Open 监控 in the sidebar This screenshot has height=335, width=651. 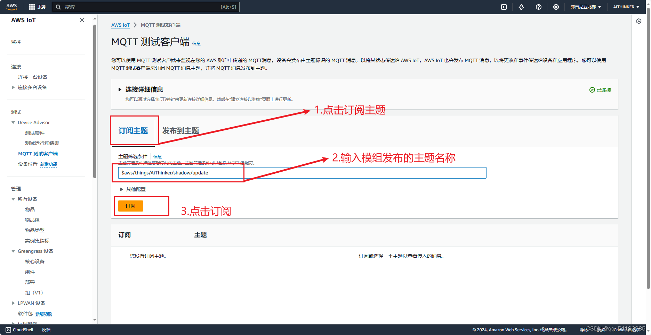coord(16,42)
